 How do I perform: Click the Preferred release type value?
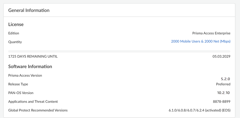(x=223, y=84)
